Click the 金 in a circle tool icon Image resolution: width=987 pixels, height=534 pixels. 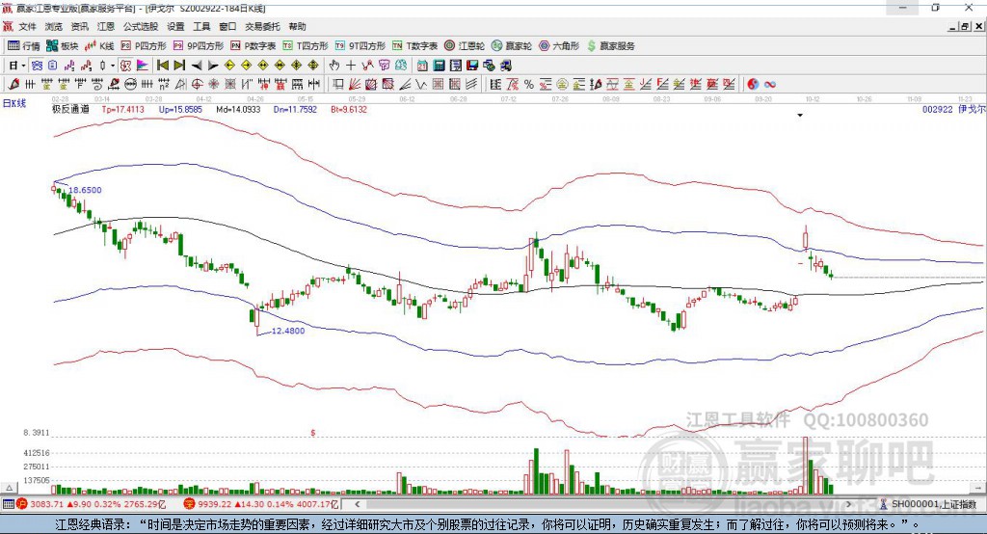(562, 85)
